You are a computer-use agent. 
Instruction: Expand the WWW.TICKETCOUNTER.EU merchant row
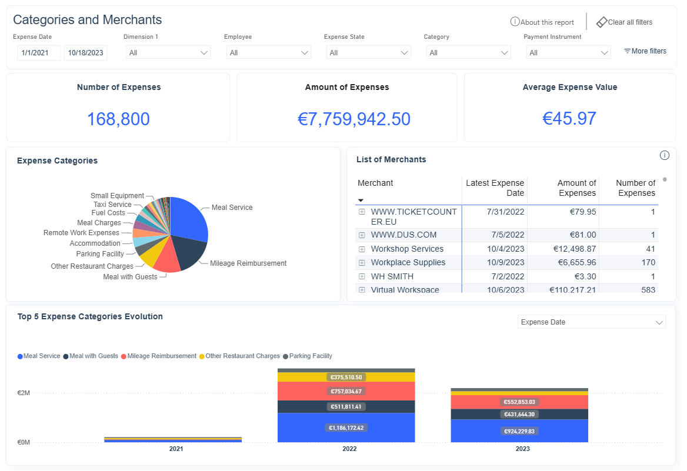[x=362, y=212]
